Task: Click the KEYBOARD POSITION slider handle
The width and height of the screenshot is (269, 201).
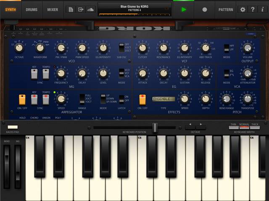Action: pyautogui.click(x=155, y=128)
